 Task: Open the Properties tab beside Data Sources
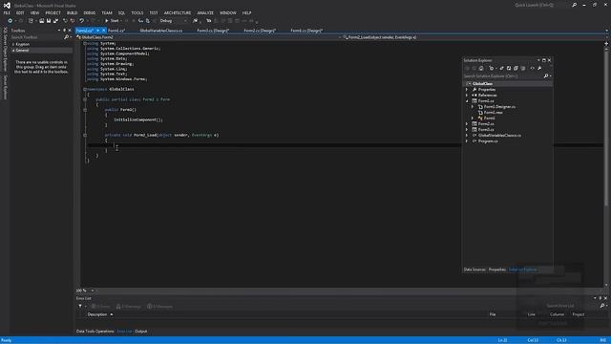(497, 269)
